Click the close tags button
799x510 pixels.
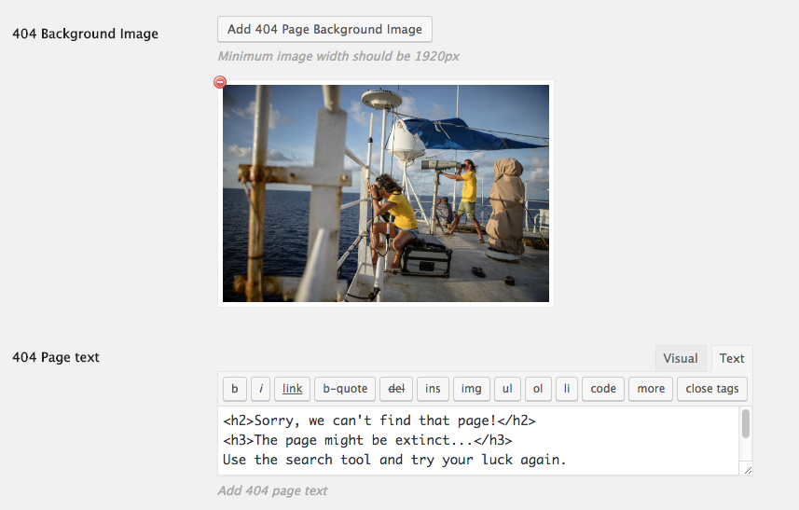pyautogui.click(x=712, y=389)
